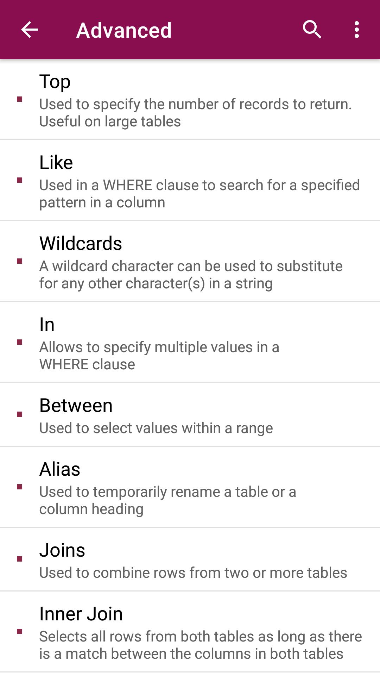Expand the Wildcards entry details
The width and height of the screenshot is (380, 676).
(190, 262)
